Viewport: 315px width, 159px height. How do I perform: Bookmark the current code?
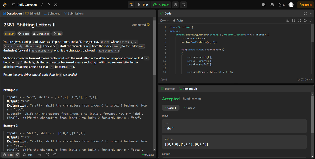[293, 20]
